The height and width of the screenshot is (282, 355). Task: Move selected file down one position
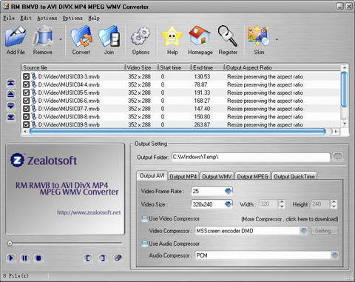tap(11, 106)
